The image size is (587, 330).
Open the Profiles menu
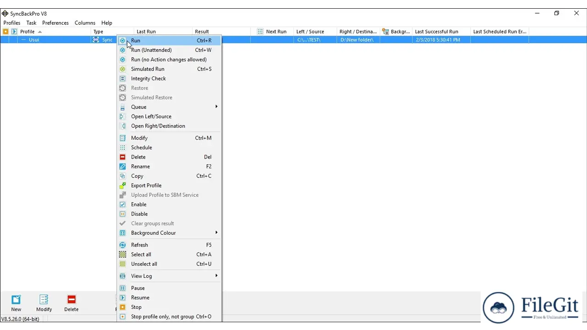pos(12,23)
